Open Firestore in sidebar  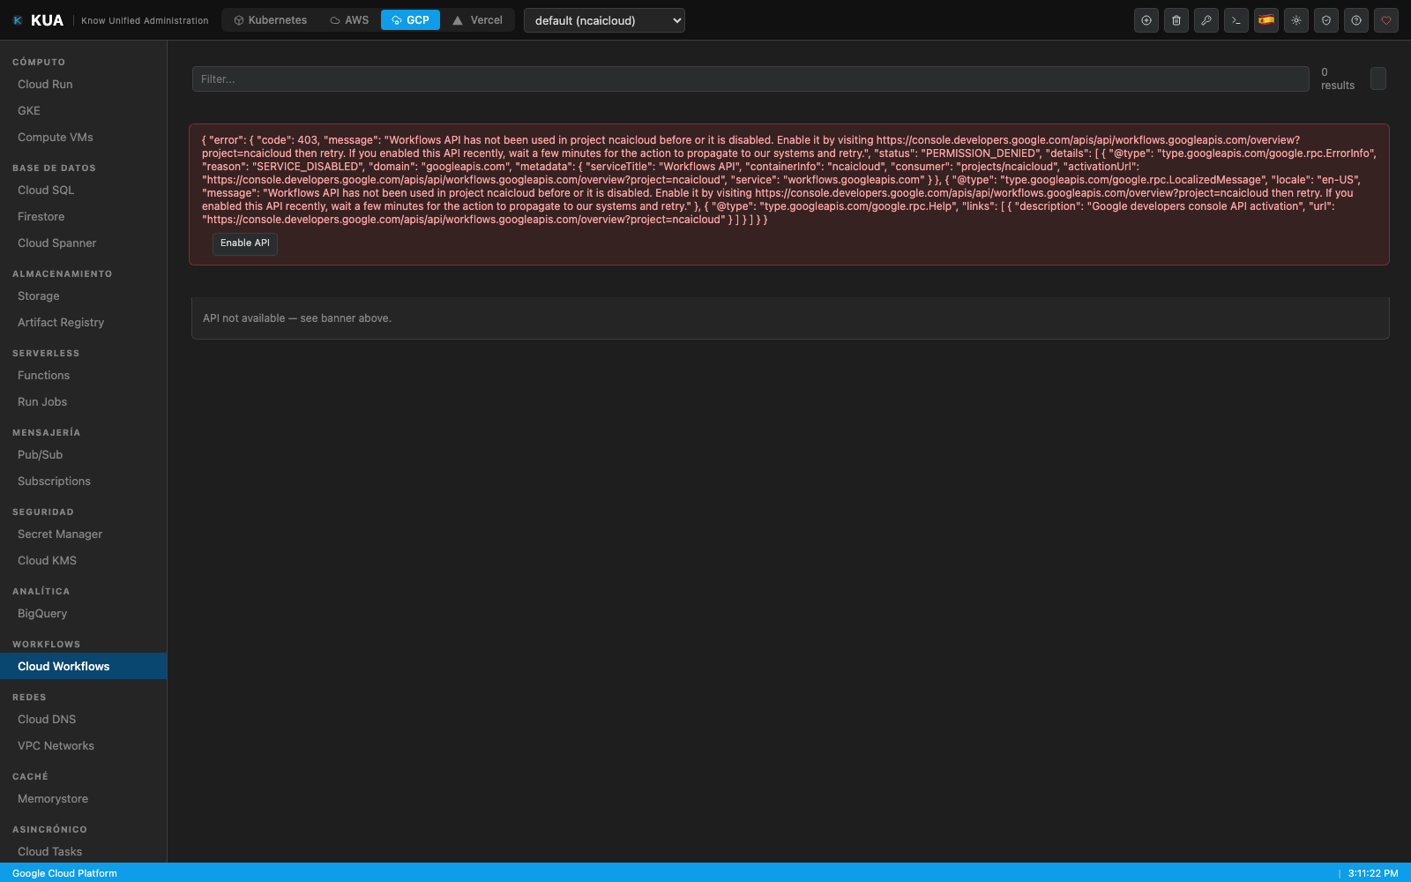tap(84, 217)
